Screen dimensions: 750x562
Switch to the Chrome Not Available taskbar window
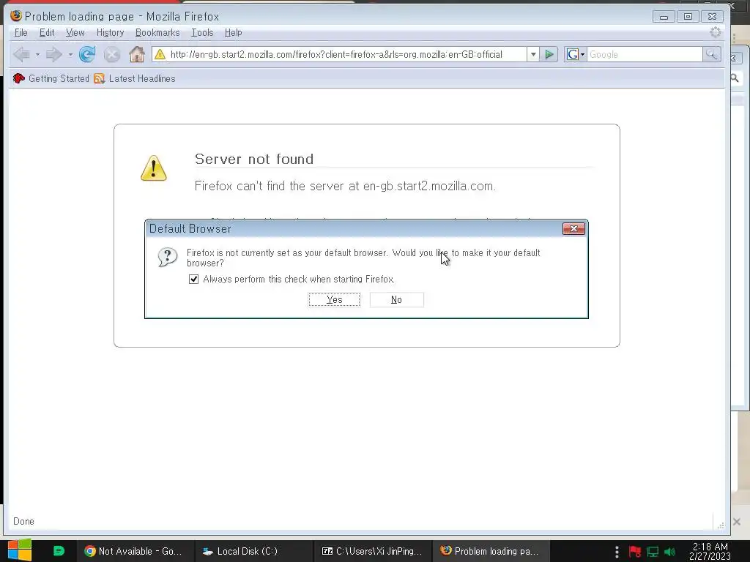pyautogui.click(x=134, y=551)
